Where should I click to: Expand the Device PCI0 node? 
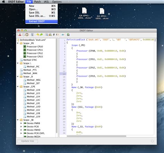click(21, 127)
